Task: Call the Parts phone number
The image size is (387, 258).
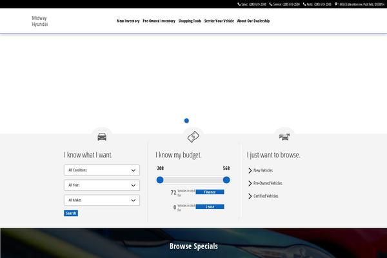Action: click(x=322, y=5)
